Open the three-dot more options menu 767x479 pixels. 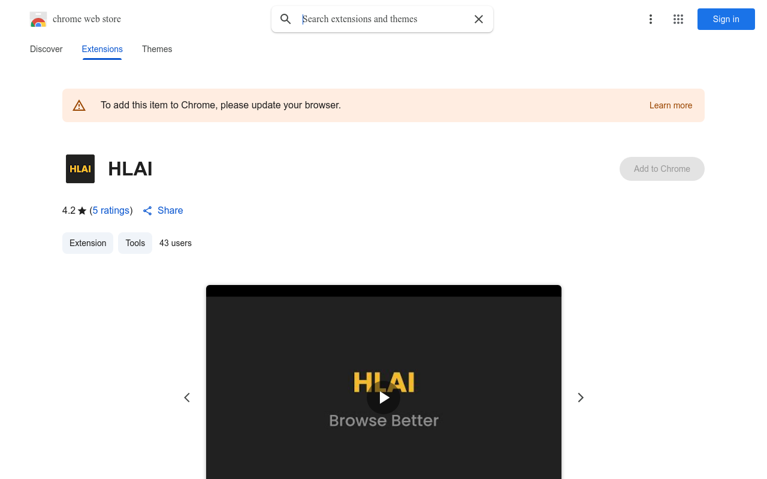(650, 19)
